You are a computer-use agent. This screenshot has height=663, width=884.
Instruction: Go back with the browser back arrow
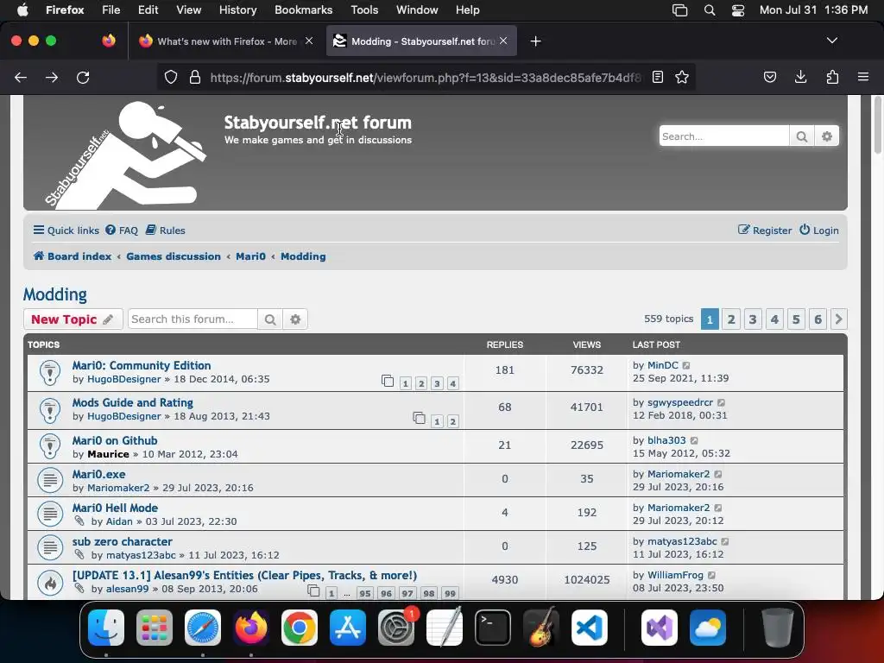[x=21, y=77]
